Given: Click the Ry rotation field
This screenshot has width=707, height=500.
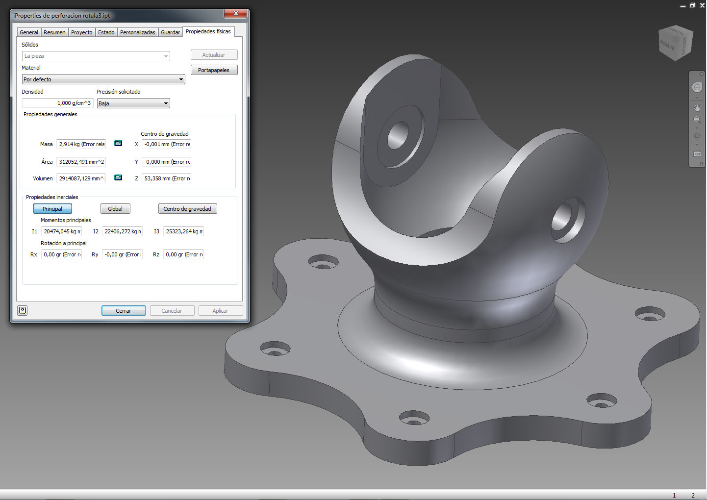Looking at the screenshot, I should click(123, 254).
